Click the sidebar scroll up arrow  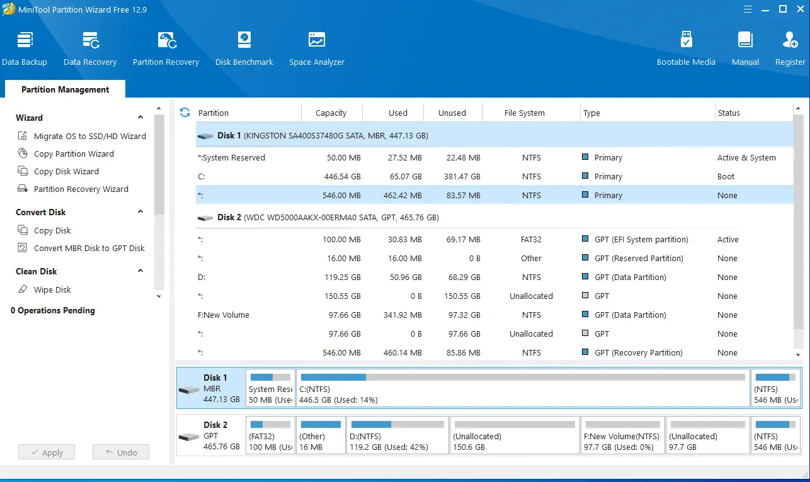[x=159, y=108]
